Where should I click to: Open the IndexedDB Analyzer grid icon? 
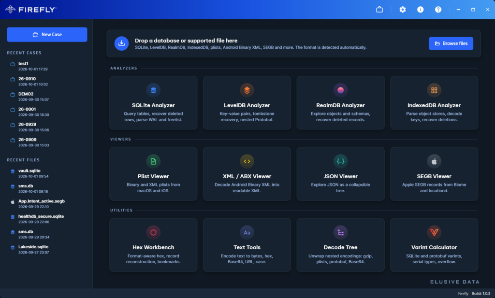pyautogui.click(x=434, y=90)
